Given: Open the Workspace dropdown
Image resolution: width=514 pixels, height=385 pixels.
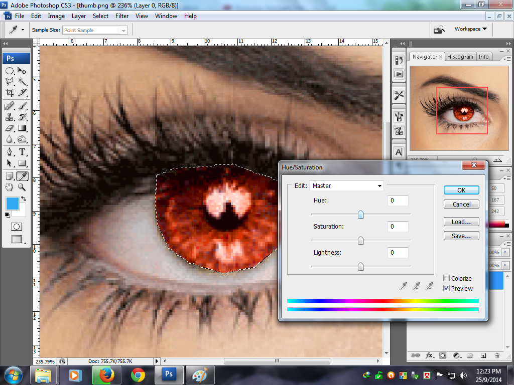Looking at the screenshot, I should click(470, 29).
